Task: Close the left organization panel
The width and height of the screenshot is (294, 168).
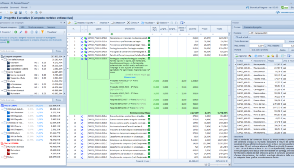Action: [x=64, y=23]
